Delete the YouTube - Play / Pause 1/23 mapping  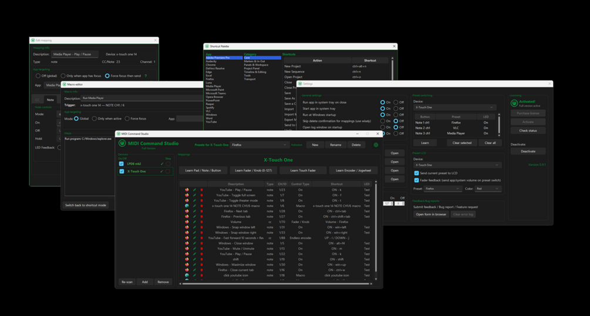point(201,190)
